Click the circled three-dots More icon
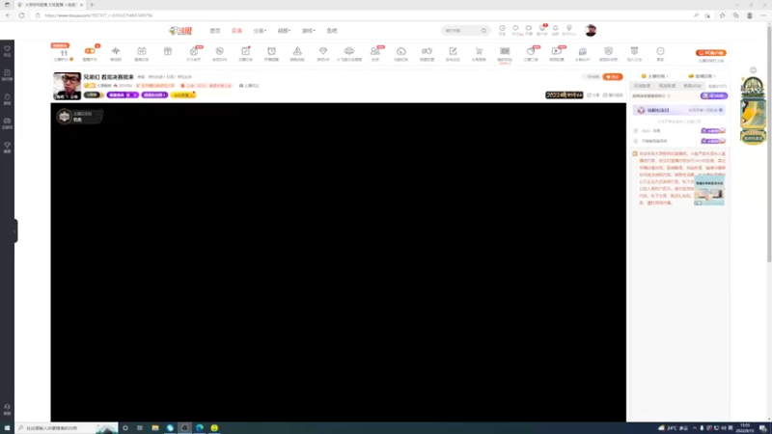The image size is (772, 434). click(660, 51)
